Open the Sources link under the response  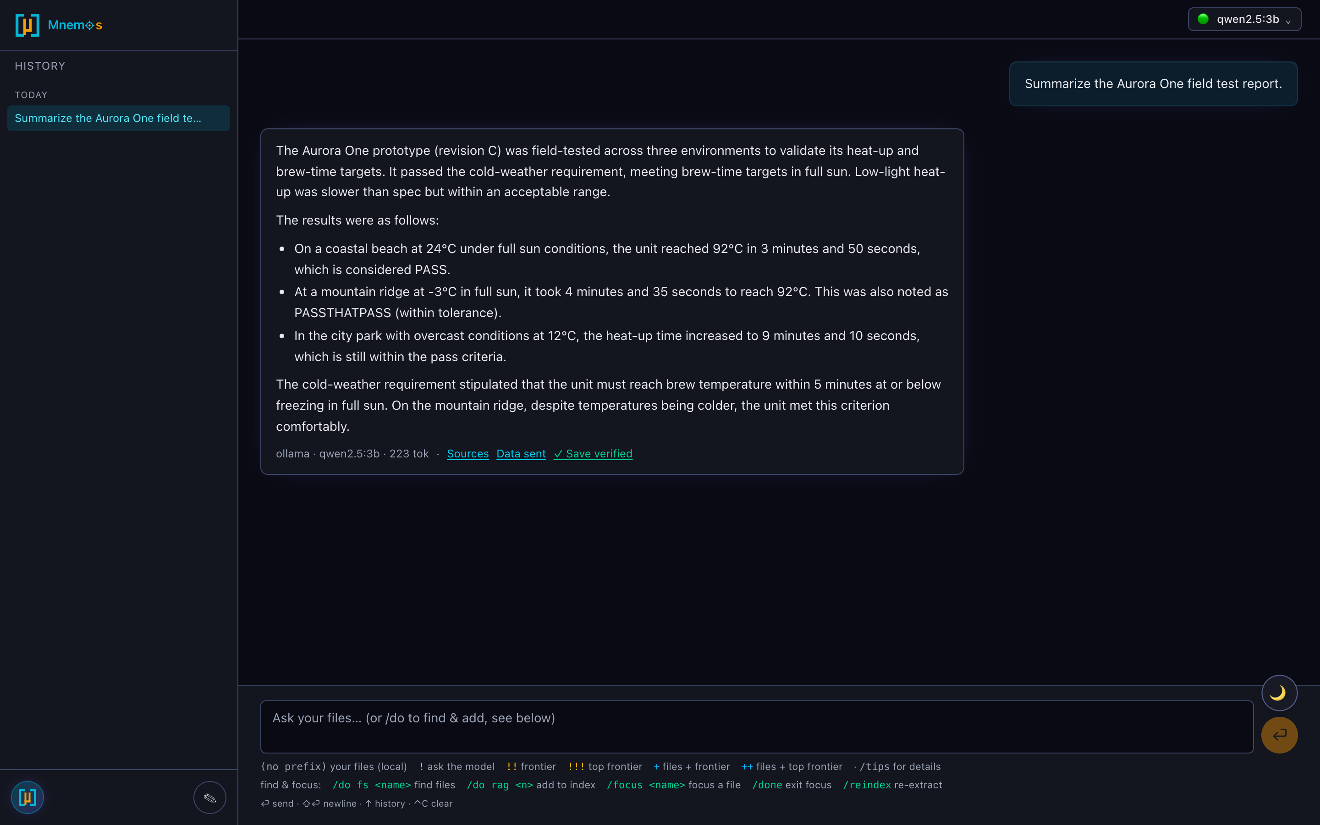point(467,453)
